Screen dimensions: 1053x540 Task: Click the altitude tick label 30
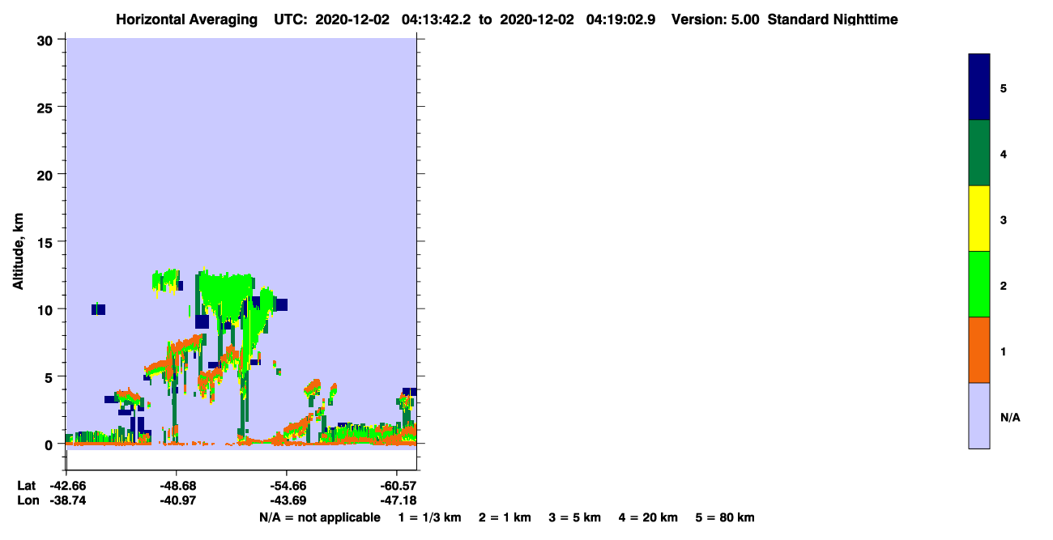click(x=47, y=40)
